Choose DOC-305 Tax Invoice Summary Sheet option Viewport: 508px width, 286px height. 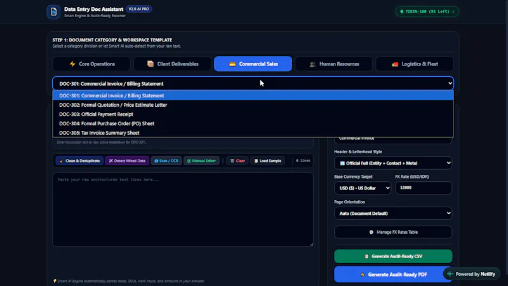pyautogui.click(x=253, y=133)
